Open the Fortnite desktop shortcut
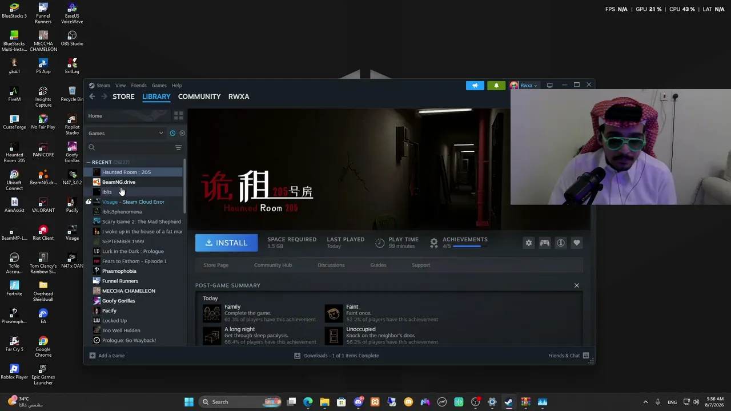731x411 pixels. click(14, 288)
